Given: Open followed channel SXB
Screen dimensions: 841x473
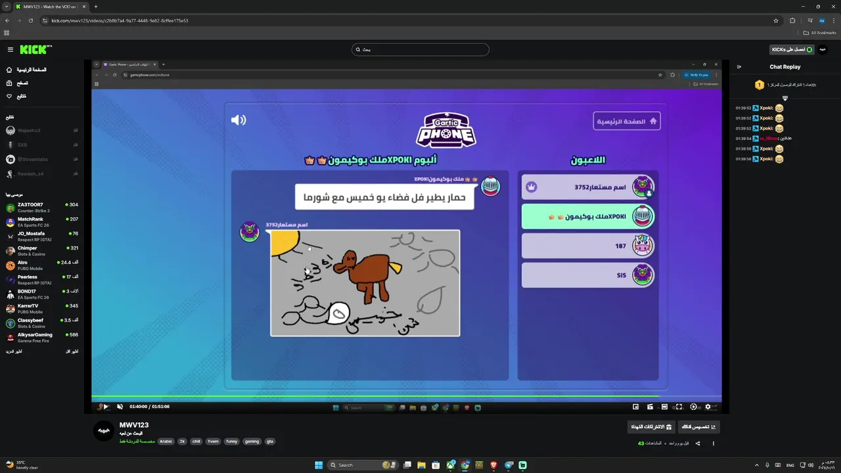Looking at the screenshot, I should (x=42, y=145).
